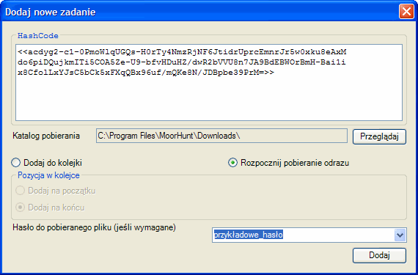The height and width of the screenshot is (275, 418).
Task: Click the Przeglądaj browse button
Action: [x=379, y=136]
